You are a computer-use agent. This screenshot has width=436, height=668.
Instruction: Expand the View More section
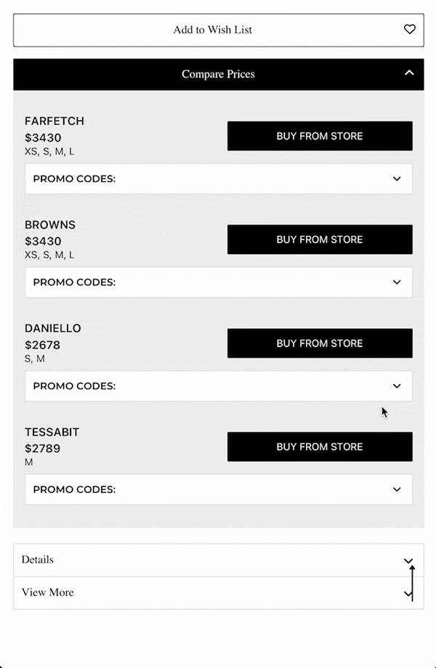[218, 592]
